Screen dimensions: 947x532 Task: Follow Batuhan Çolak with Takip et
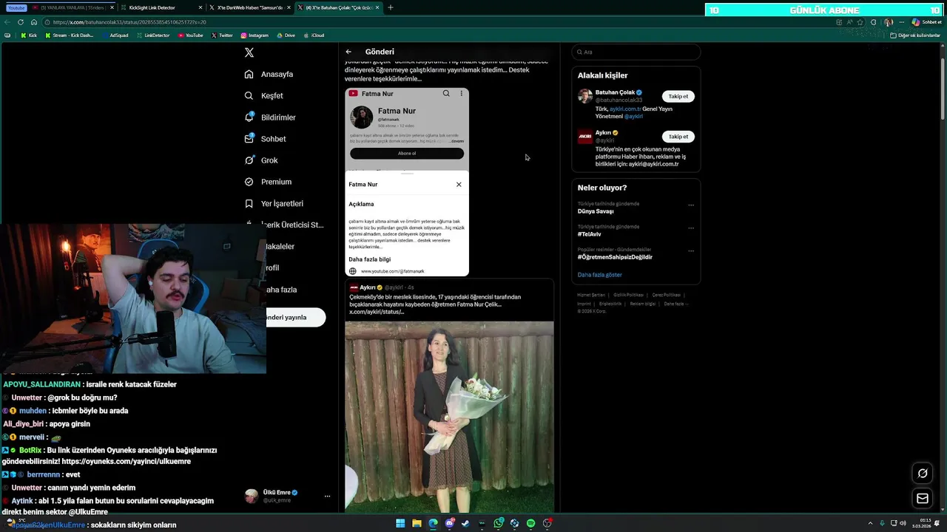click(678, 96)
